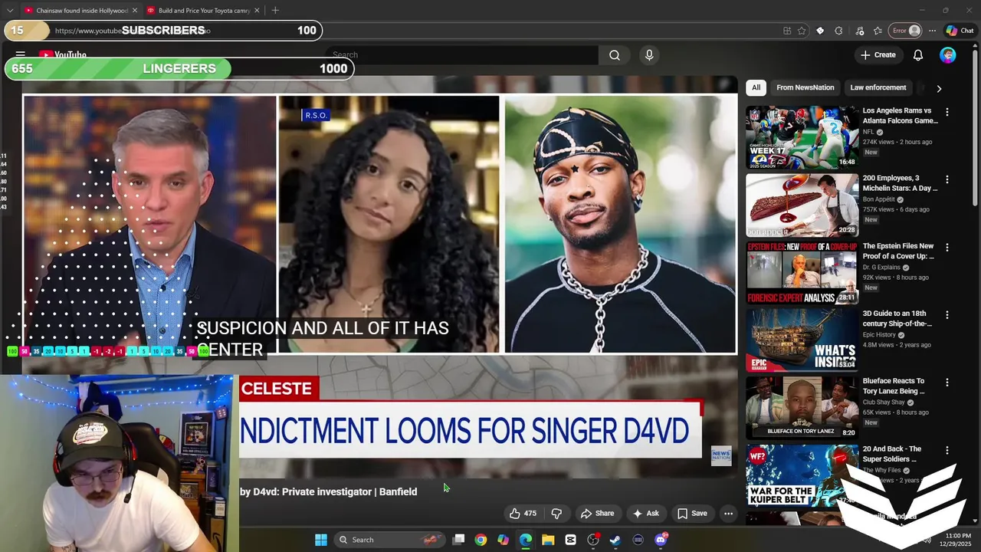Like the video with thumbs up
981x552 pixels.
(x=523, y=514)
